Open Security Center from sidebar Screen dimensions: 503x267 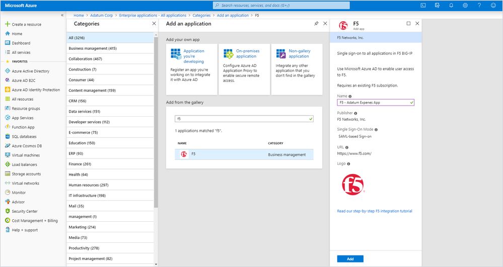pyautogui.click(x=21, y=211)
